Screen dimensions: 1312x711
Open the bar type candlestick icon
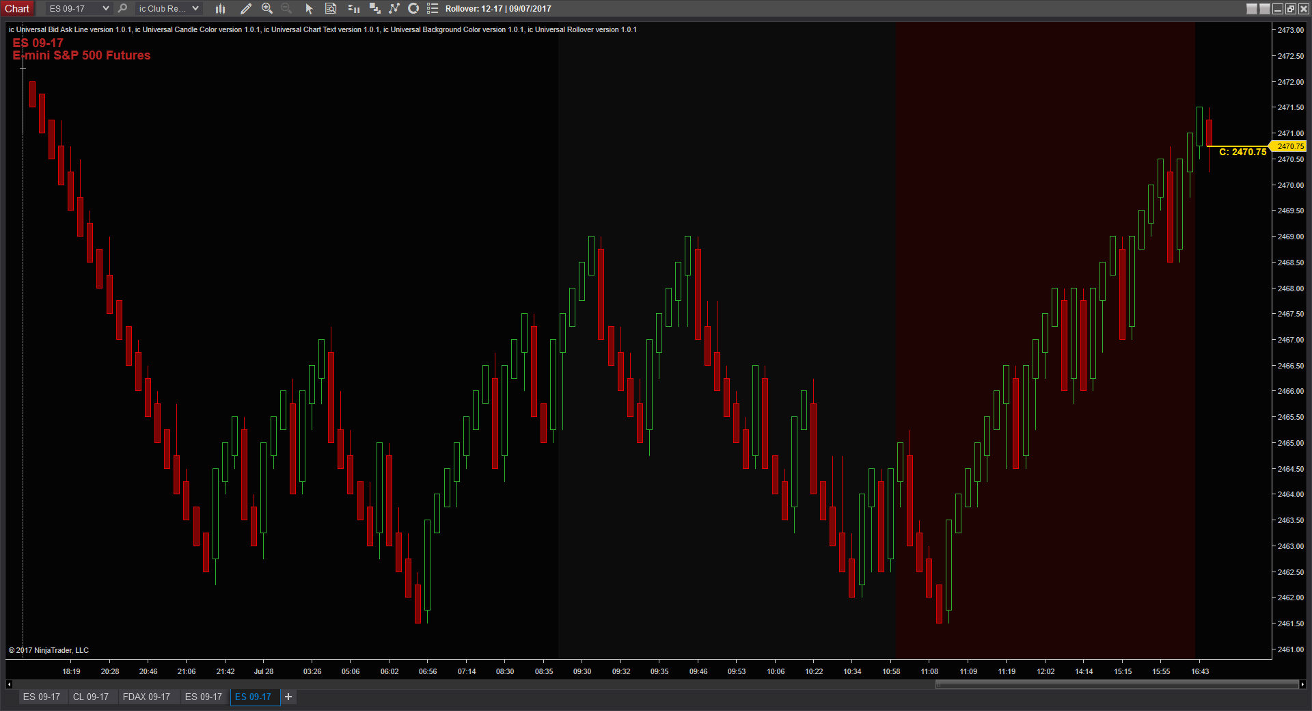click(x=220, y=9)
